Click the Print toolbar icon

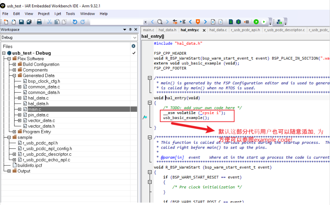click(x=39, y=22)
